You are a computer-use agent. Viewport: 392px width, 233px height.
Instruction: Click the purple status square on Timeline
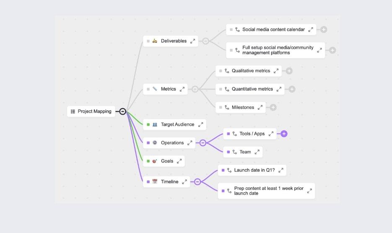tap(148, 182)
